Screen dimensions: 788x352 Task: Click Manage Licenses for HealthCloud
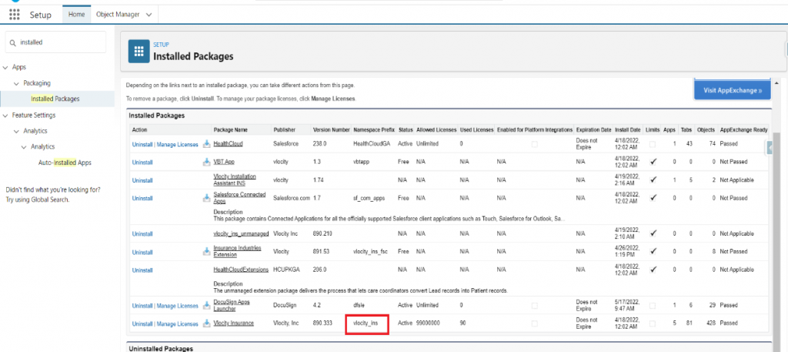[178, 144]
